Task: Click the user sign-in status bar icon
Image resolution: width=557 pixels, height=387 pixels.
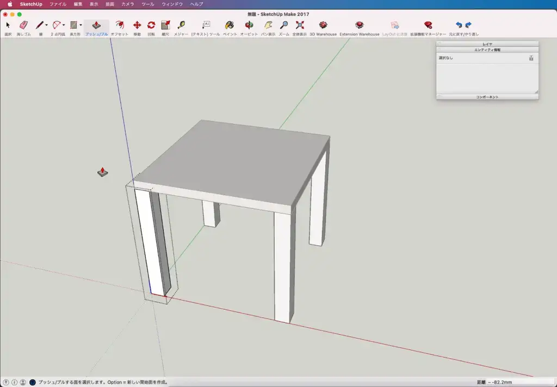Action: [x=23, y=383]
